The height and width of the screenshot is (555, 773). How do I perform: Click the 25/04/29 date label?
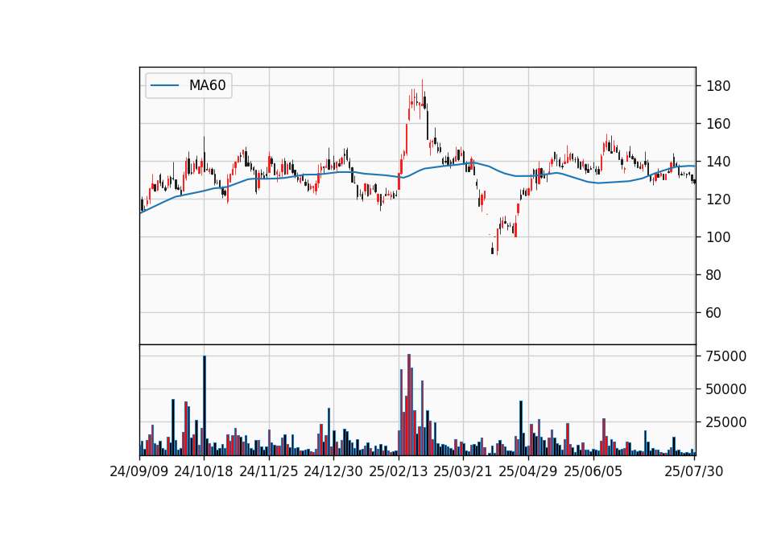tap(528, 472)
